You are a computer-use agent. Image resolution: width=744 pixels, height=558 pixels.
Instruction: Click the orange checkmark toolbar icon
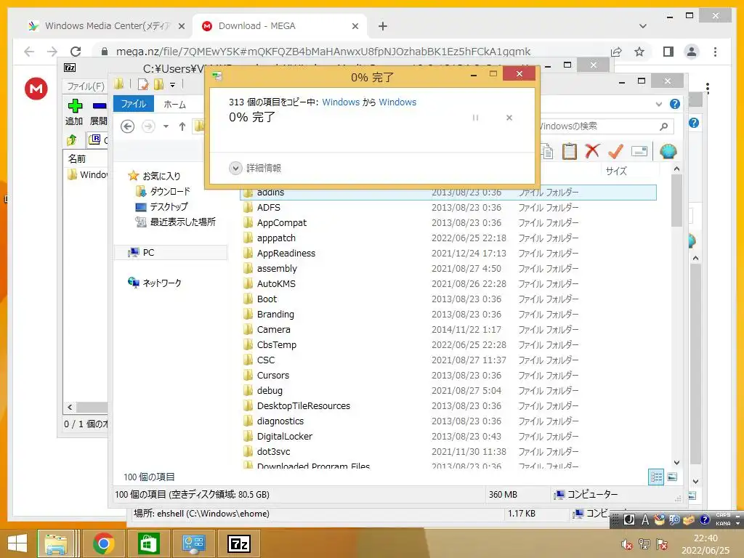[x=615, y=151]
